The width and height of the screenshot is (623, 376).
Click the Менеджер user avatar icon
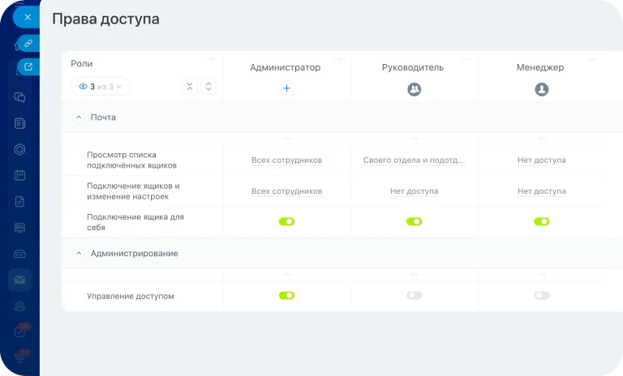tap(541, 90)
